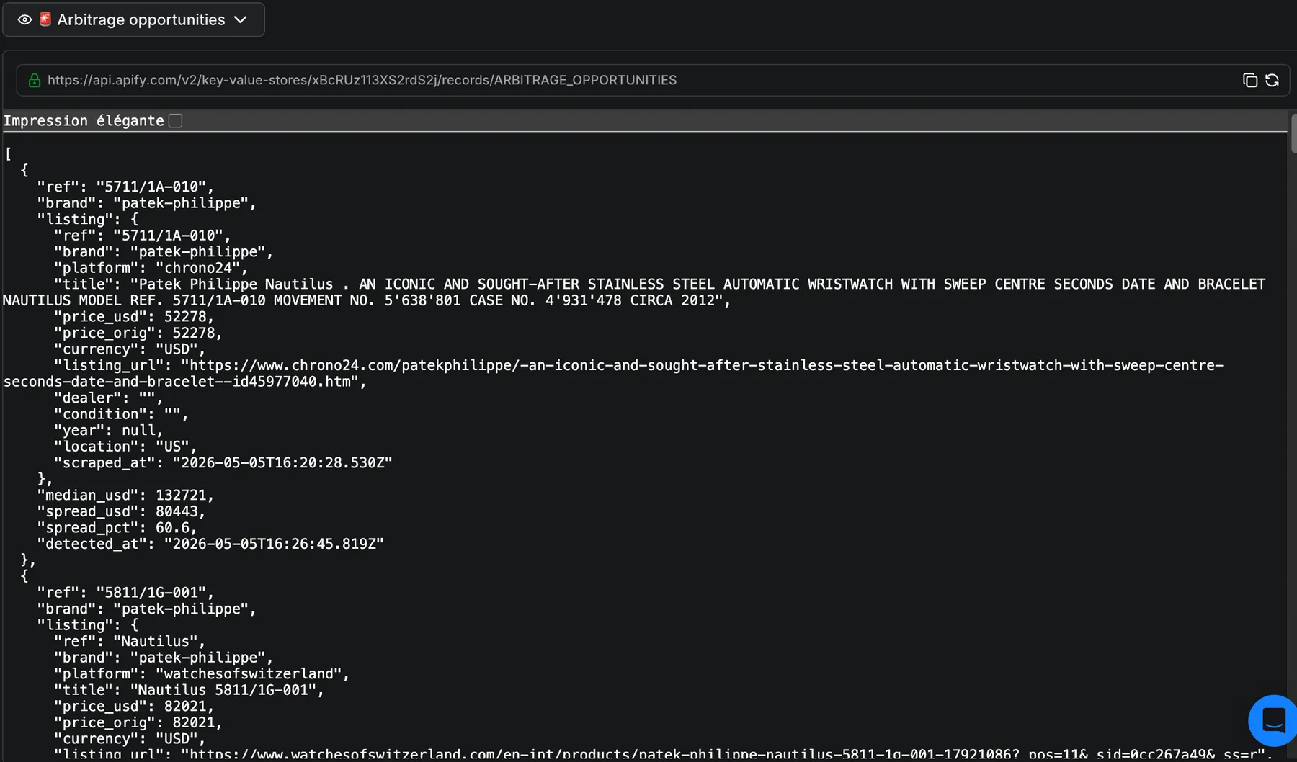Select the "year": null line
Screen dimensions: 1297x762
[108, 430]
